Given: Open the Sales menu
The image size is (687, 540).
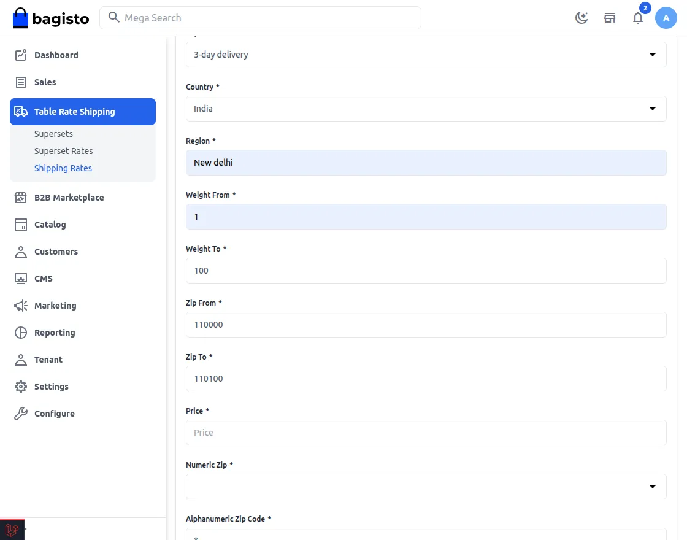Looking at the screenshot, I should pos(45,82).
